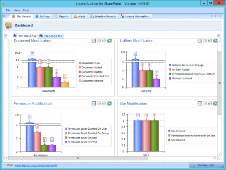The width and height of the screenshot is (226, 170).
Task: Refresh the Permission Modification chart
Action: (109, 103)
